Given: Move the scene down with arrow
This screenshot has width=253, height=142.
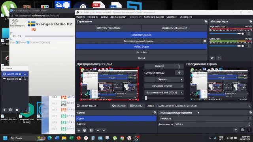Looking at the screenshot, I should [x=104, y=130].
